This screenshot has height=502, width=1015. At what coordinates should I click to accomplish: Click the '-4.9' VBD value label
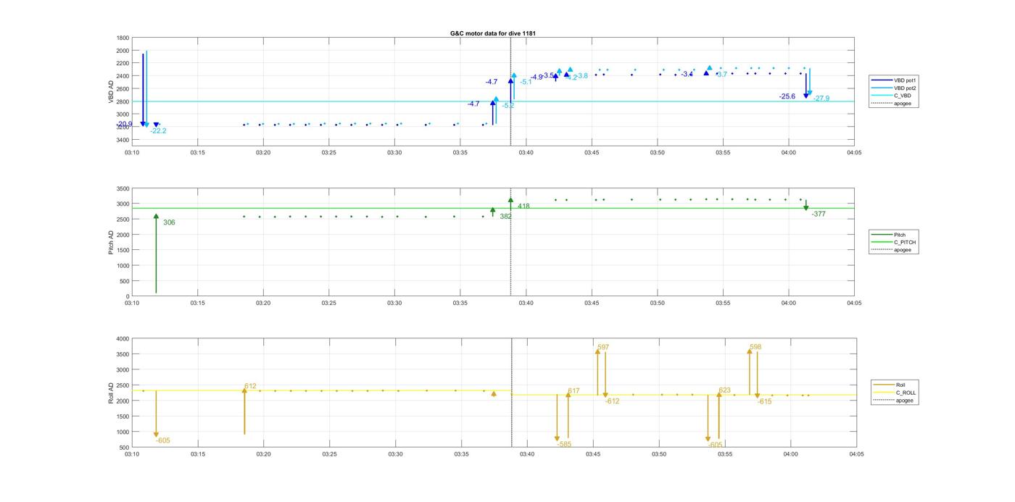tap(536, 77)
